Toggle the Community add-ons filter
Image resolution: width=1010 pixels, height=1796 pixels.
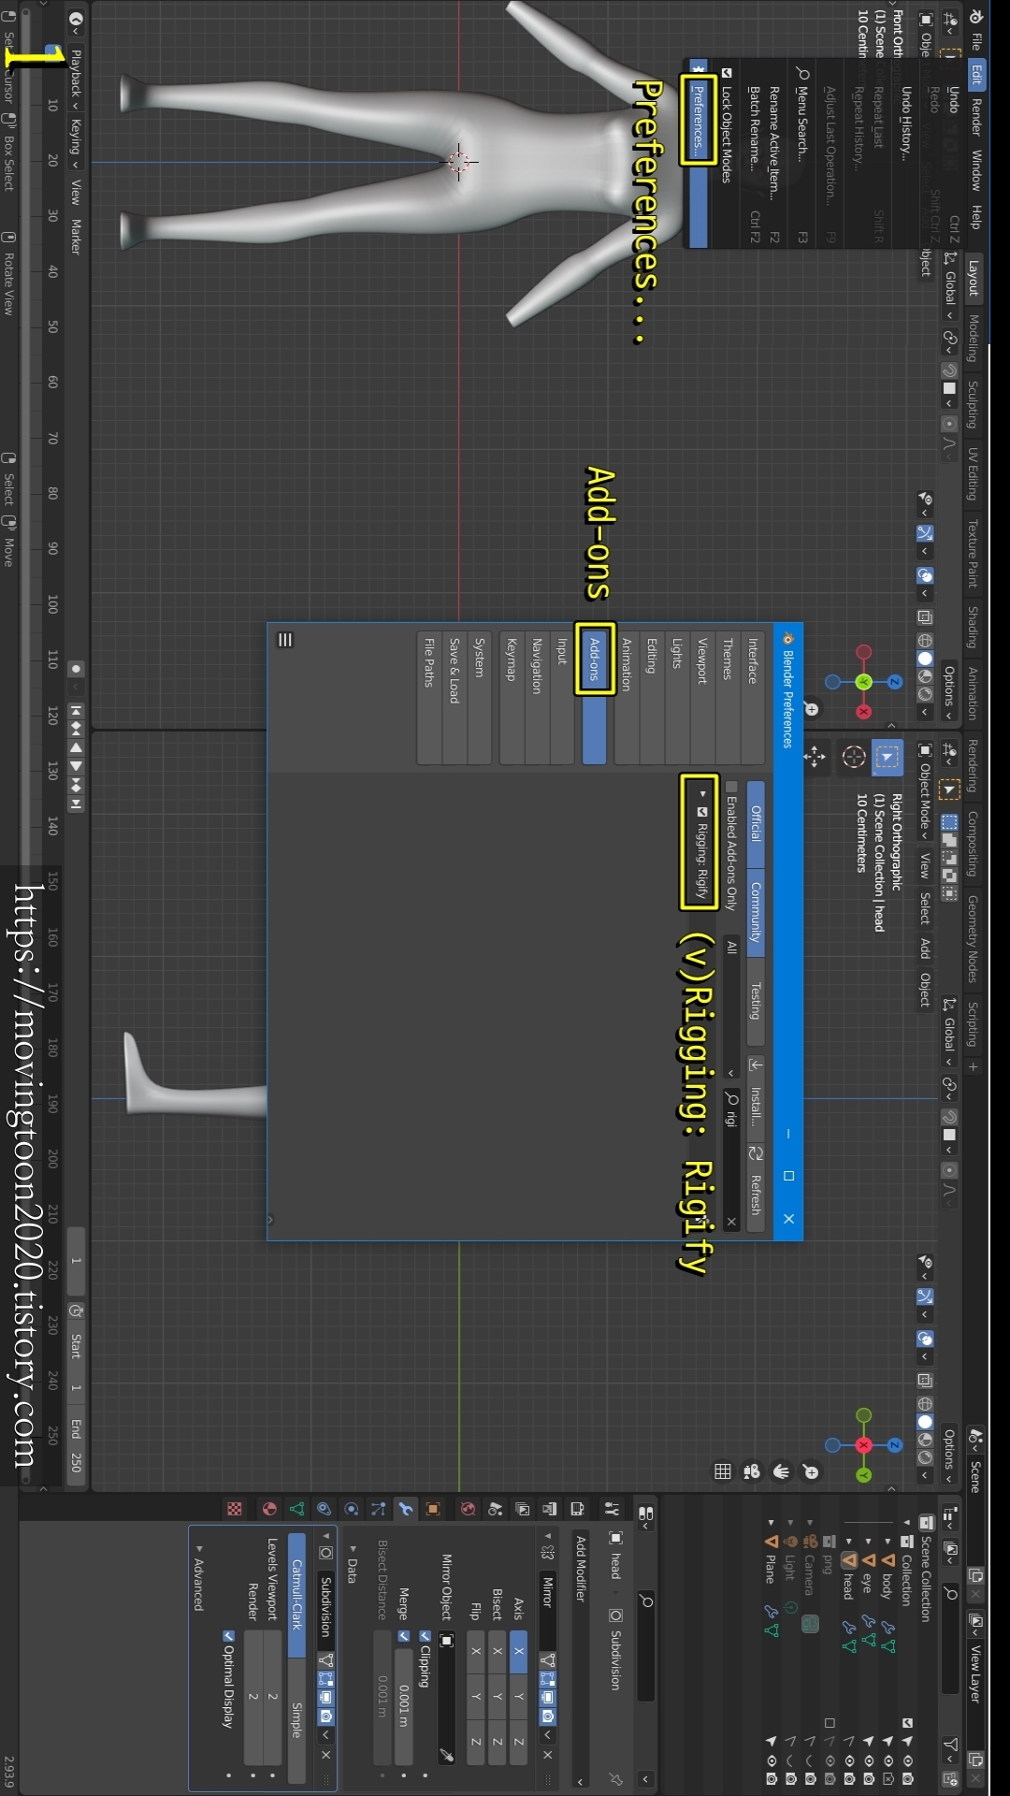click(756, 912)
